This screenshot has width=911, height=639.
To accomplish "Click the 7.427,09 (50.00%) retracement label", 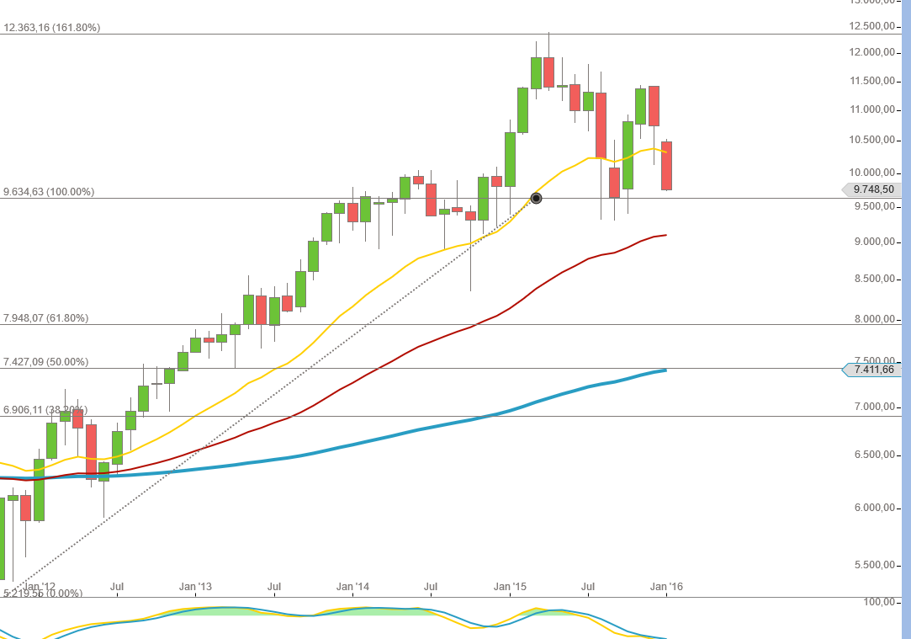I will pyautogui.click(x=46, y=362).
